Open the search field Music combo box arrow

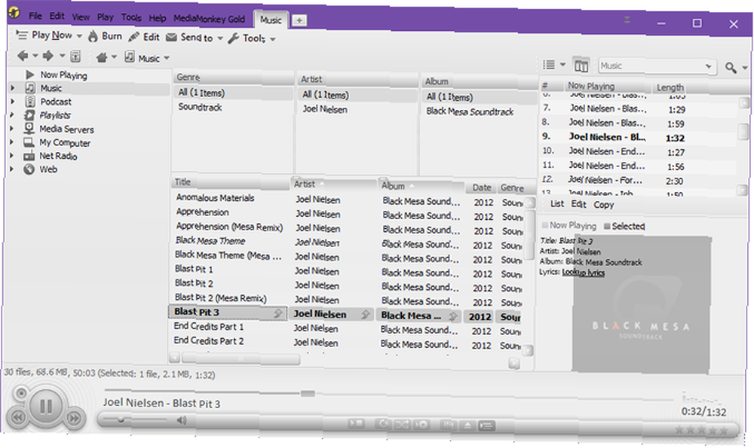pyautogui.click(x=708, y=66)
